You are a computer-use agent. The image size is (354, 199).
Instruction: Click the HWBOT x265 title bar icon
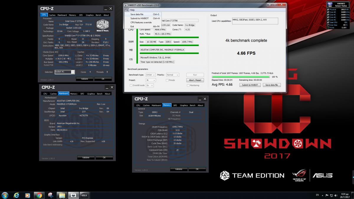coord(126,5)
